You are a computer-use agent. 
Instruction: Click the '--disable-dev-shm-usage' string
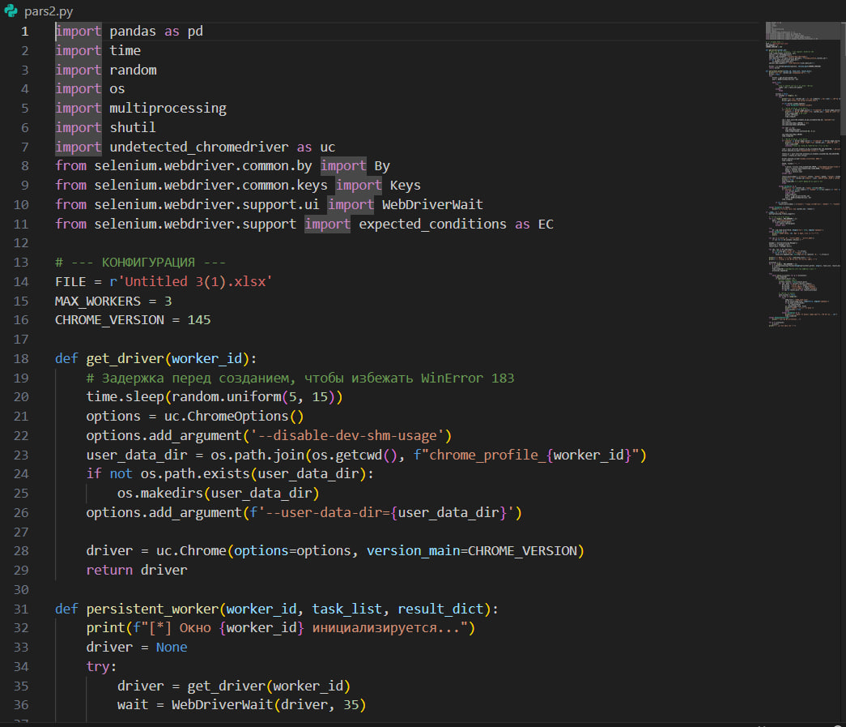(x=347, y=436)
